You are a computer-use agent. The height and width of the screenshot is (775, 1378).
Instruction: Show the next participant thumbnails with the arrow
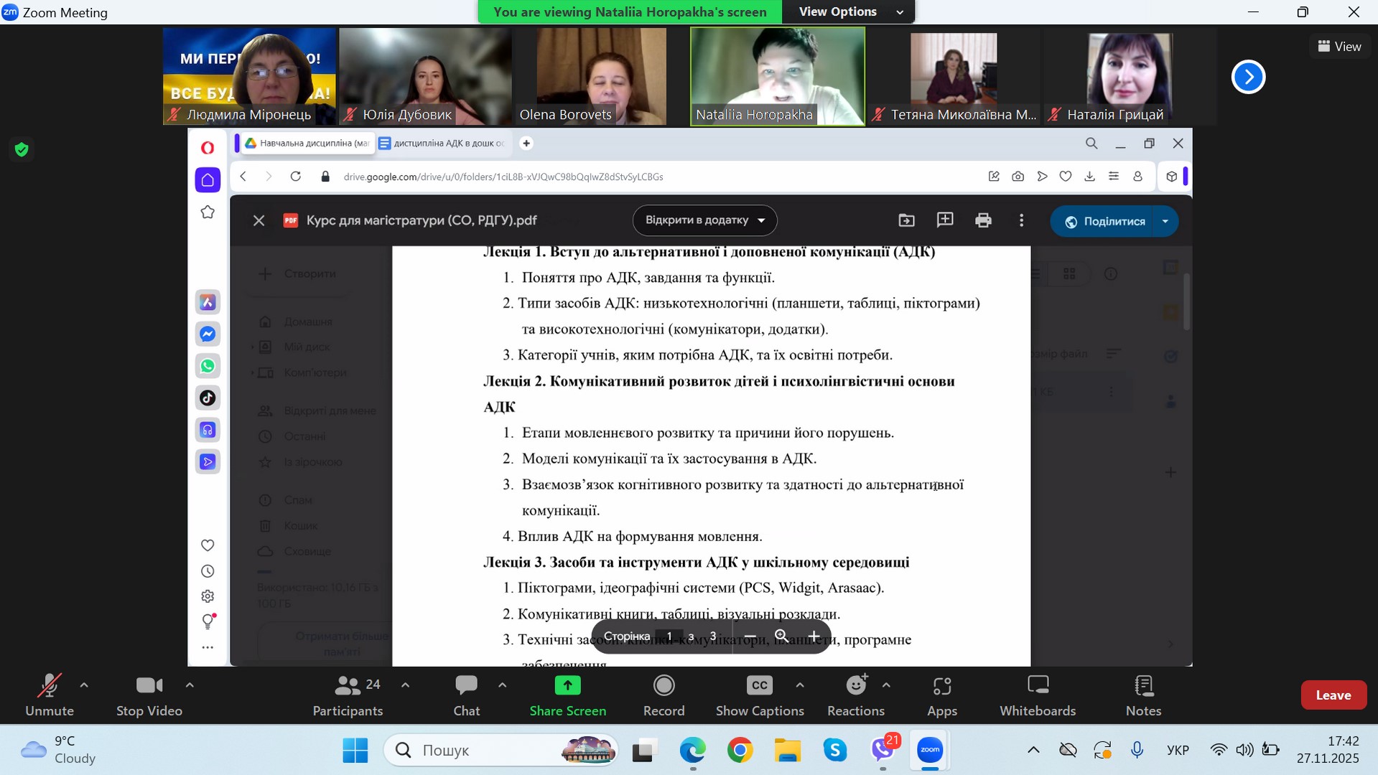(x=1248, y=77)
